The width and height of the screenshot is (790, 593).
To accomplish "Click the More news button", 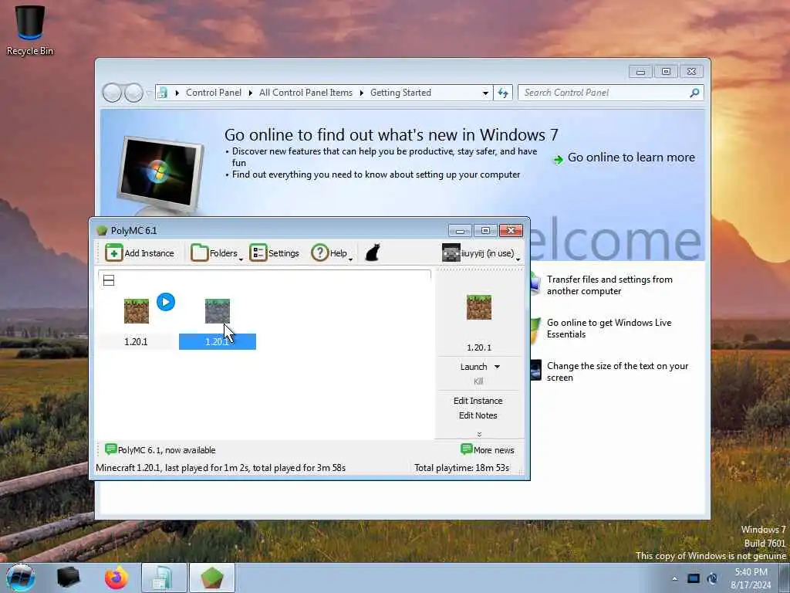I will tap(488, 449).
